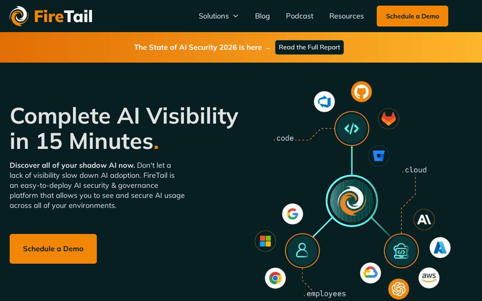Click the Google Cloud icon

(370, 273)
